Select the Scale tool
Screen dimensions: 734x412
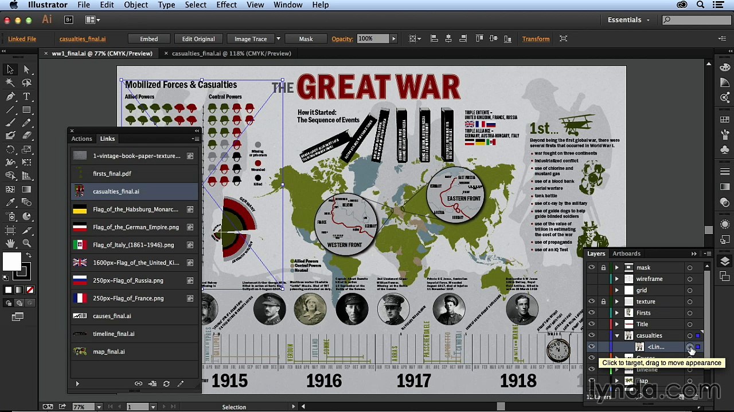click(26, 149)
